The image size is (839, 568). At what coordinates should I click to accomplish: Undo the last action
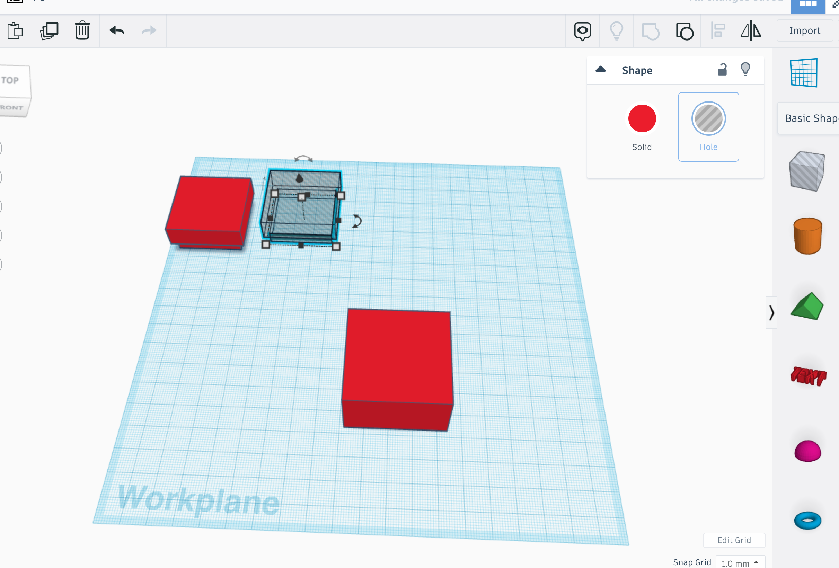[x=117, y=30]
